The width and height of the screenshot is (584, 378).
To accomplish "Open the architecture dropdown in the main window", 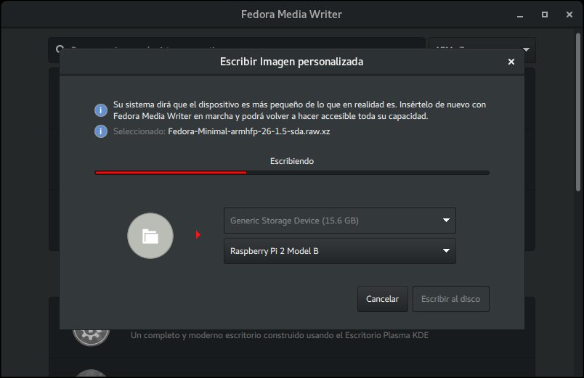I will pos(482,43).
